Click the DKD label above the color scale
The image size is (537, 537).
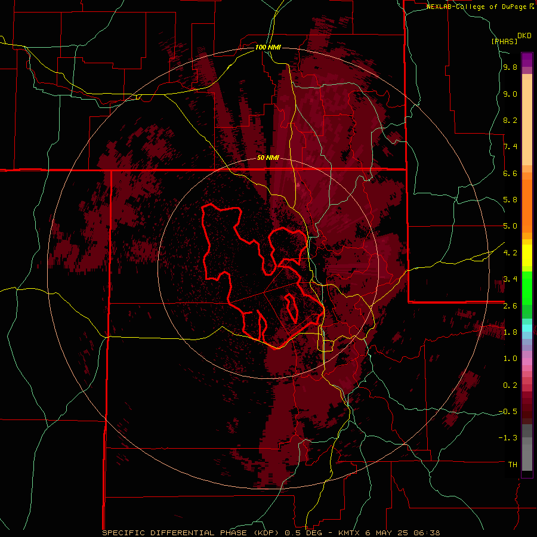(524, 36)
